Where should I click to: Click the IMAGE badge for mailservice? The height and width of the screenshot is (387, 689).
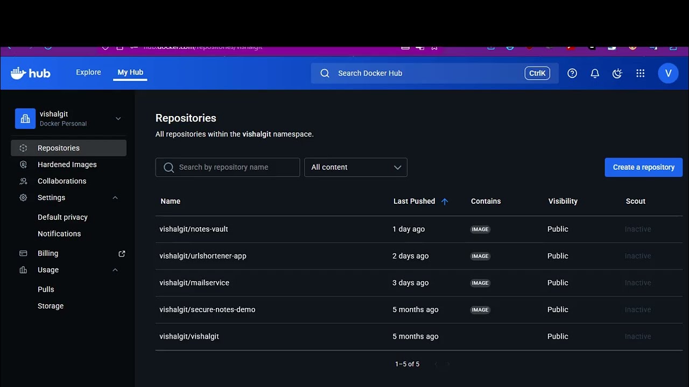[480, 283]
